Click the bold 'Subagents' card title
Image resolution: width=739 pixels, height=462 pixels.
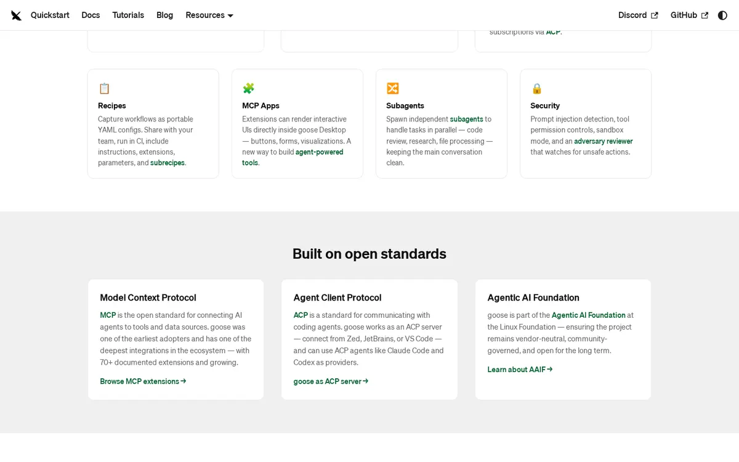(x=405, y=106)
